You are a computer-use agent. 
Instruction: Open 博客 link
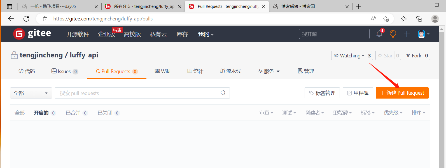182,34
